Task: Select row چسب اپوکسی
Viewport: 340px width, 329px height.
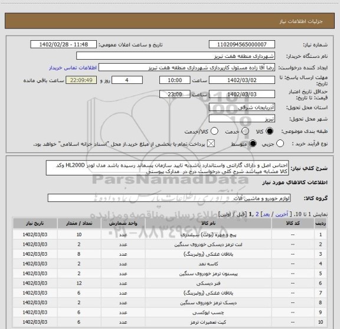Action: coord(169,312)
